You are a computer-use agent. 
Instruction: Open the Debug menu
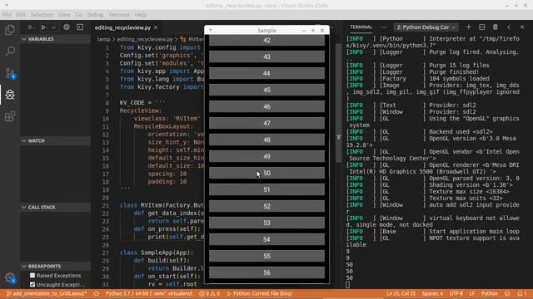95,15
